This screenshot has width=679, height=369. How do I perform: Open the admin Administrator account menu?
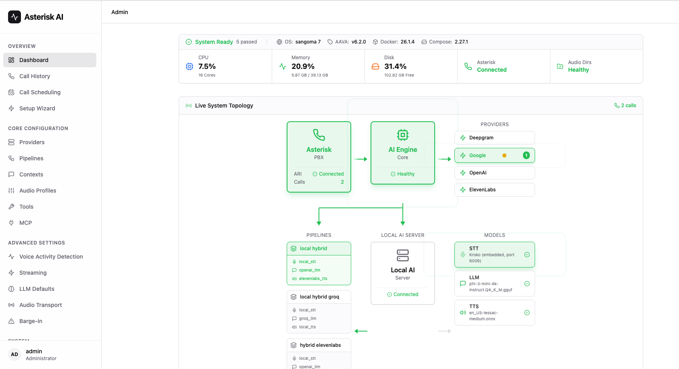40,354
